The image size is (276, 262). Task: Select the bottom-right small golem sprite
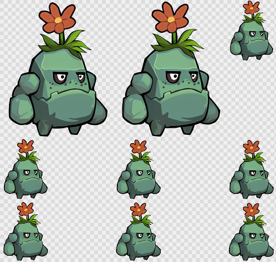tap(252, 231)
